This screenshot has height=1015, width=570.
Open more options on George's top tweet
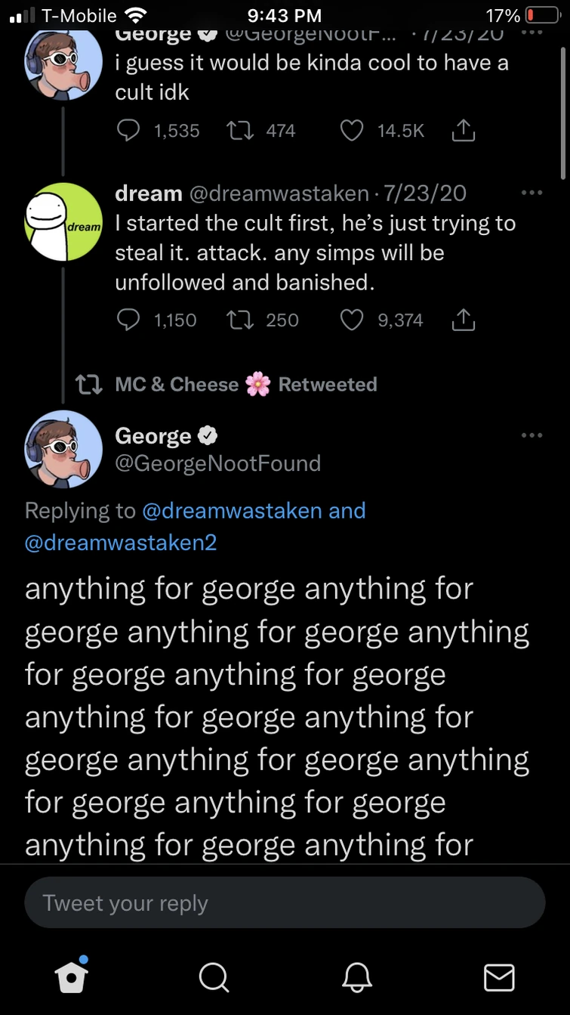[x=532, y=32]
